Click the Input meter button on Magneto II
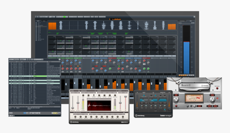Image resolution: width=230 pixels, height=133 pixels. [187, 106]
